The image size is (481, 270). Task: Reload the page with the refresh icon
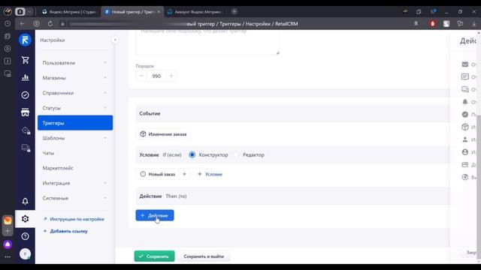click(x=50, y=23)
